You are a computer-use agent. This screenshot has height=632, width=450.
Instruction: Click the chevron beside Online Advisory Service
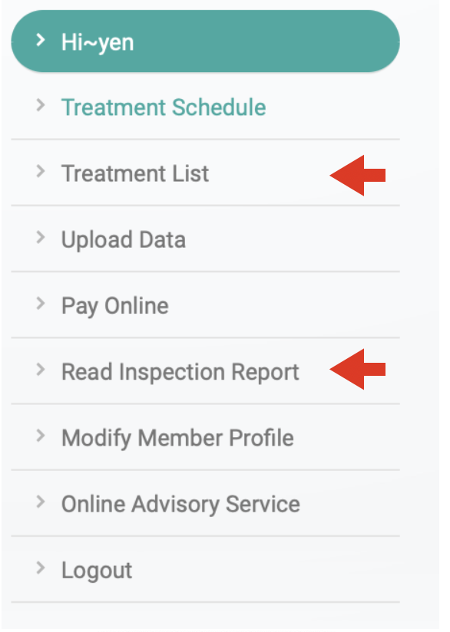41,502
